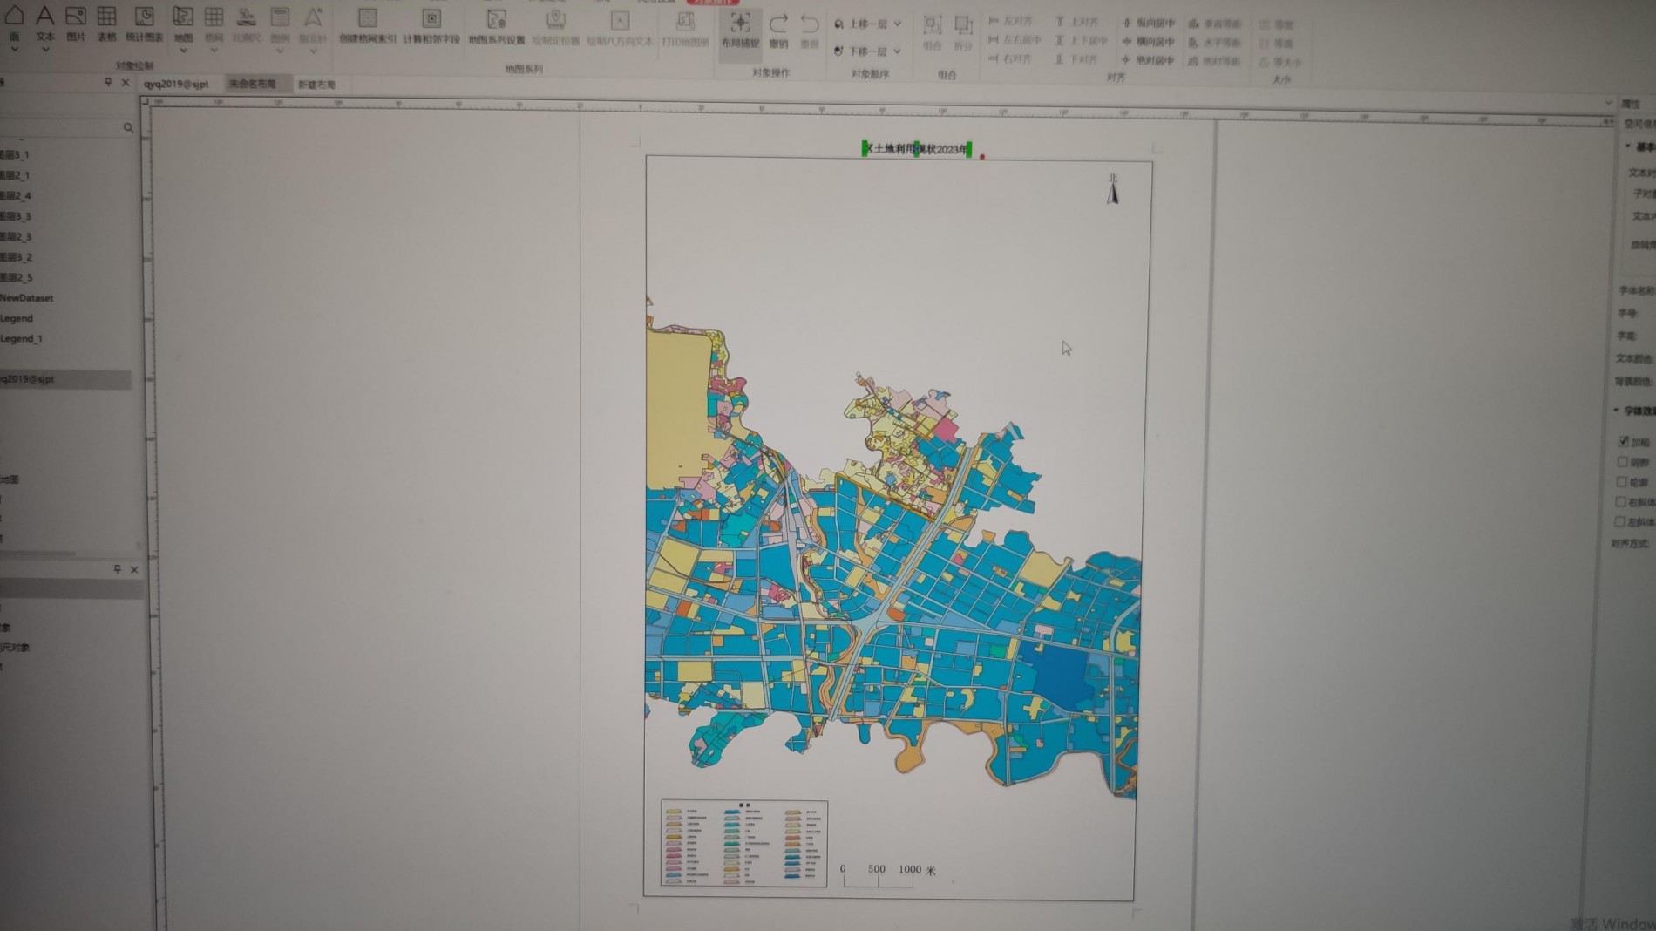Expand the arrow under 面 tool
The image size is (1656, 931).
(14, 49)
